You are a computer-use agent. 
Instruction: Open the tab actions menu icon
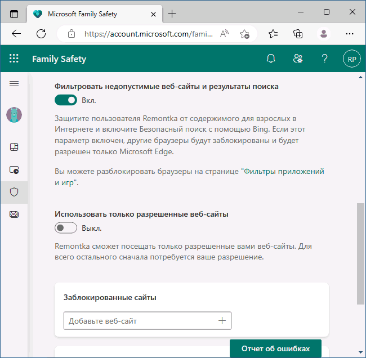pyautogui.click(x=14, y=14)
